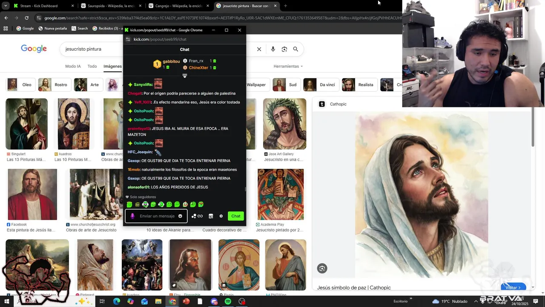
Task: Filter images by Wallpaper chip
Action: [x=256, y=85]
